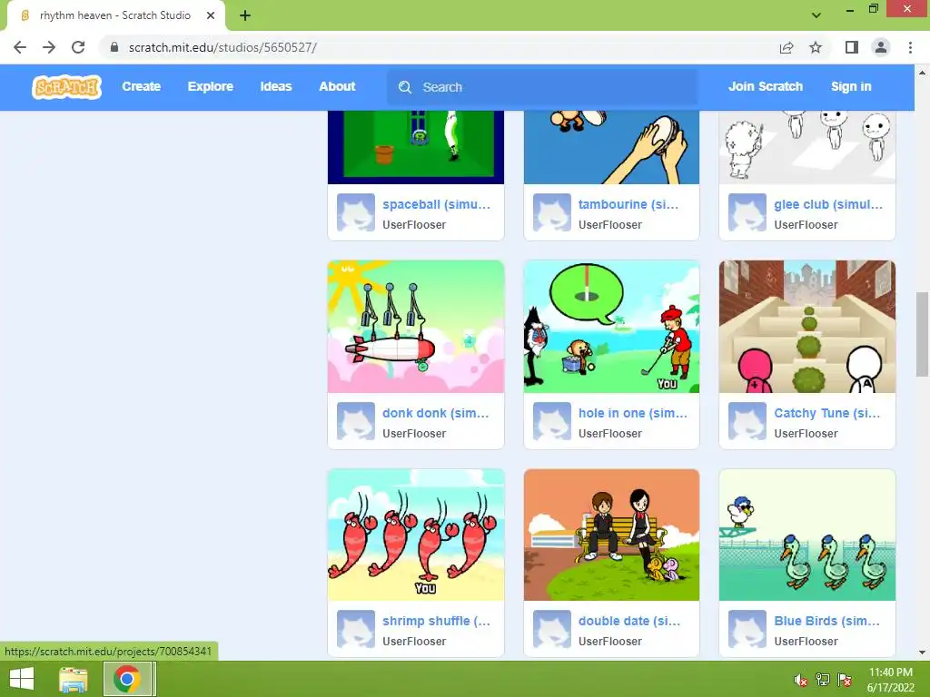Image resolution: width=930 pixels, height=697 pixels.
Task: Open the Chrome three-dot menu
Action: (910, 47)
